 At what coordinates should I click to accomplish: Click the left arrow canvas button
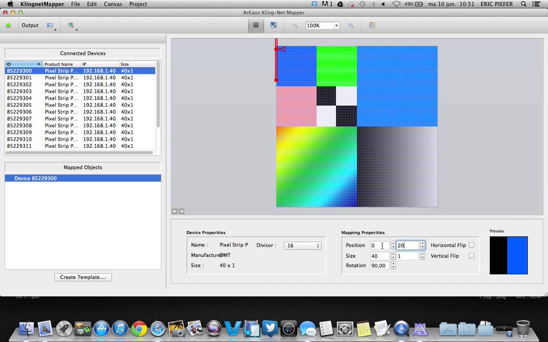point(175,211)
